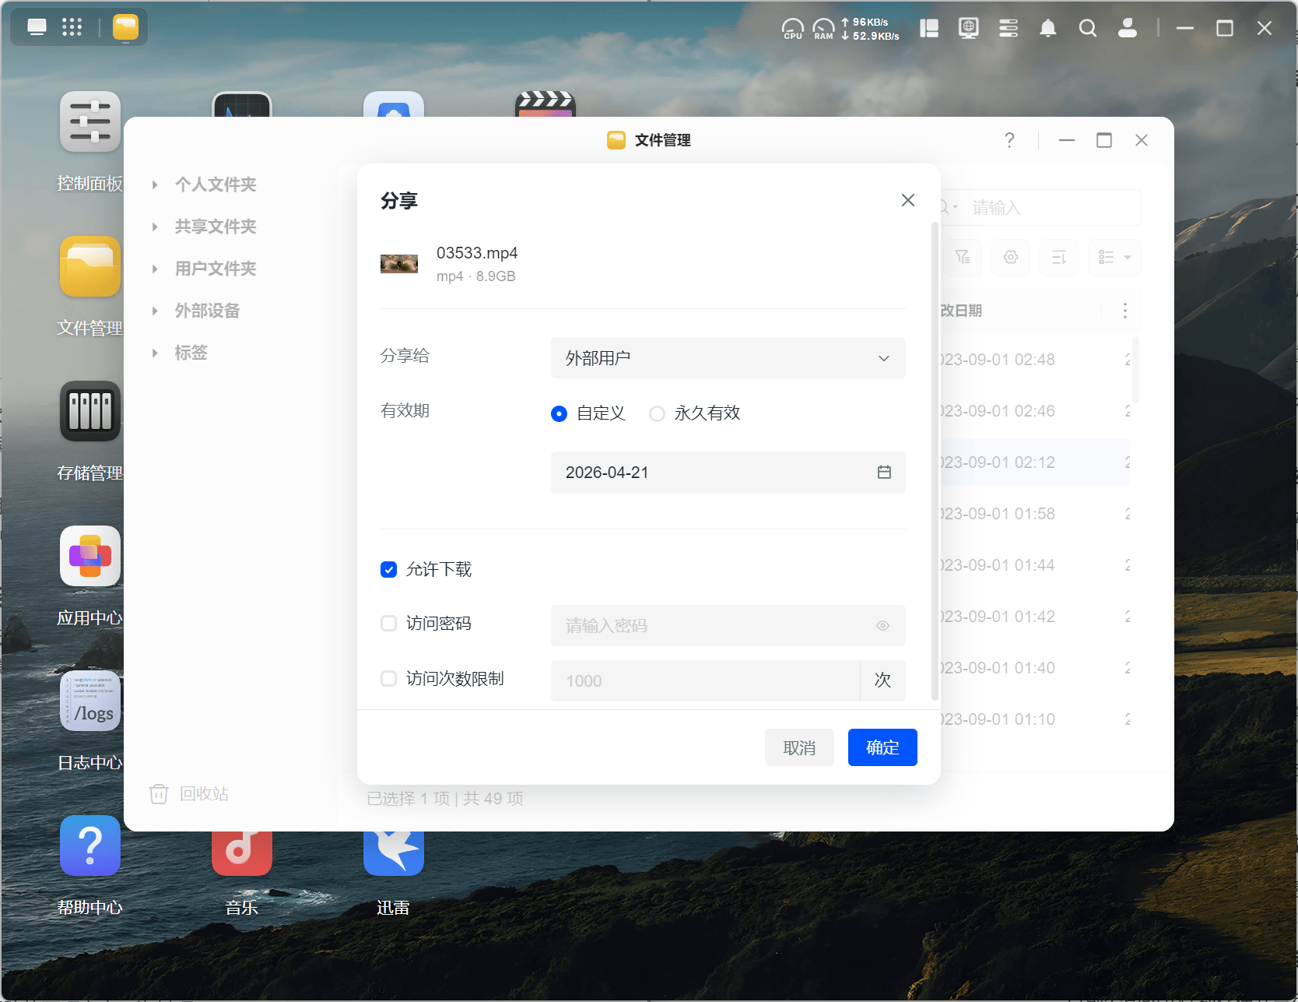Expand the 共享文件夹 tree node

click(x=156, y=227)
